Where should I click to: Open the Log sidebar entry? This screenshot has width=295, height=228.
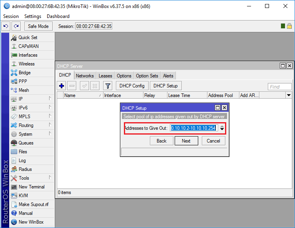[x=32, y=161]
